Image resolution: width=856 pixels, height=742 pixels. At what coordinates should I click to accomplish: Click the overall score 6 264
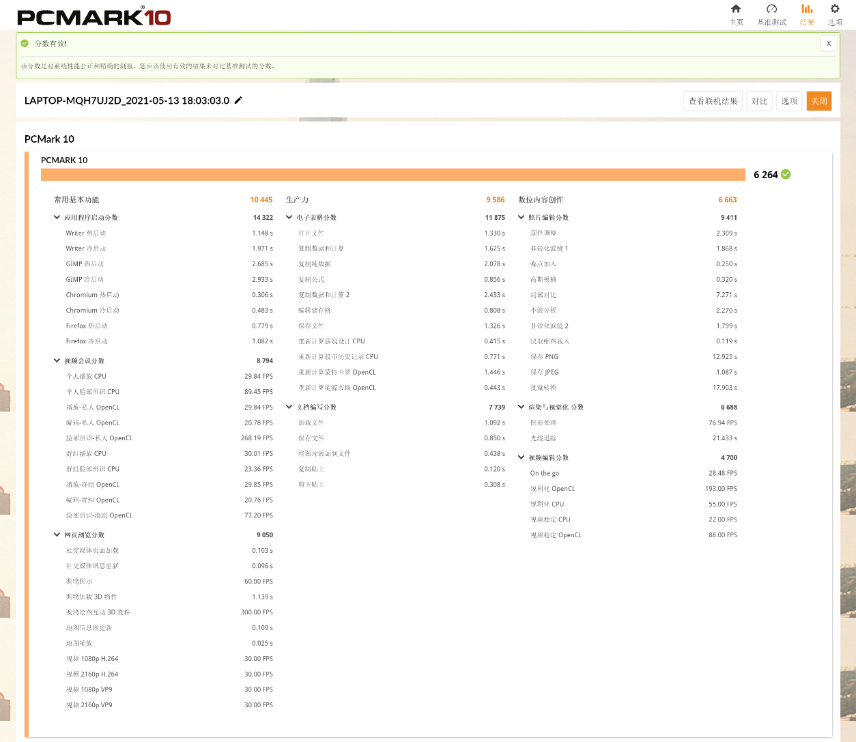pos(765,175)
